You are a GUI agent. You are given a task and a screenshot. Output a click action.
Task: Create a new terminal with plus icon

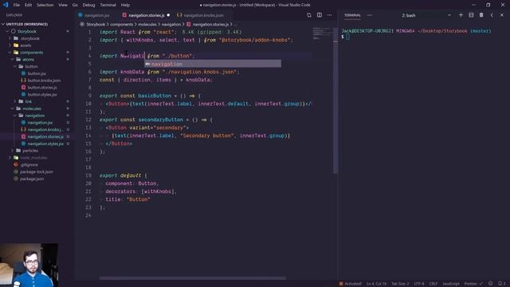(461, 15)
